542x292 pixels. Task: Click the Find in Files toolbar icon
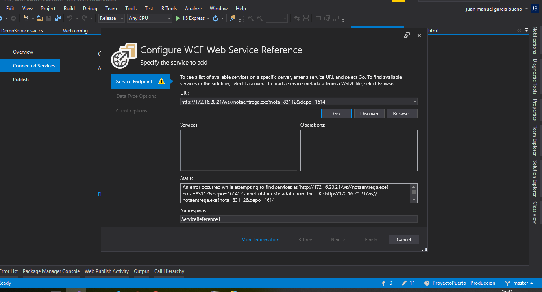click(233, 18)
